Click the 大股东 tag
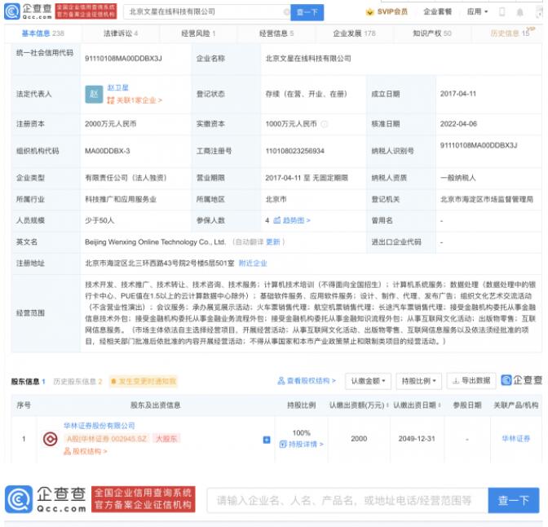The height and width of the screenshot is (527, 548). pos(166,439)
